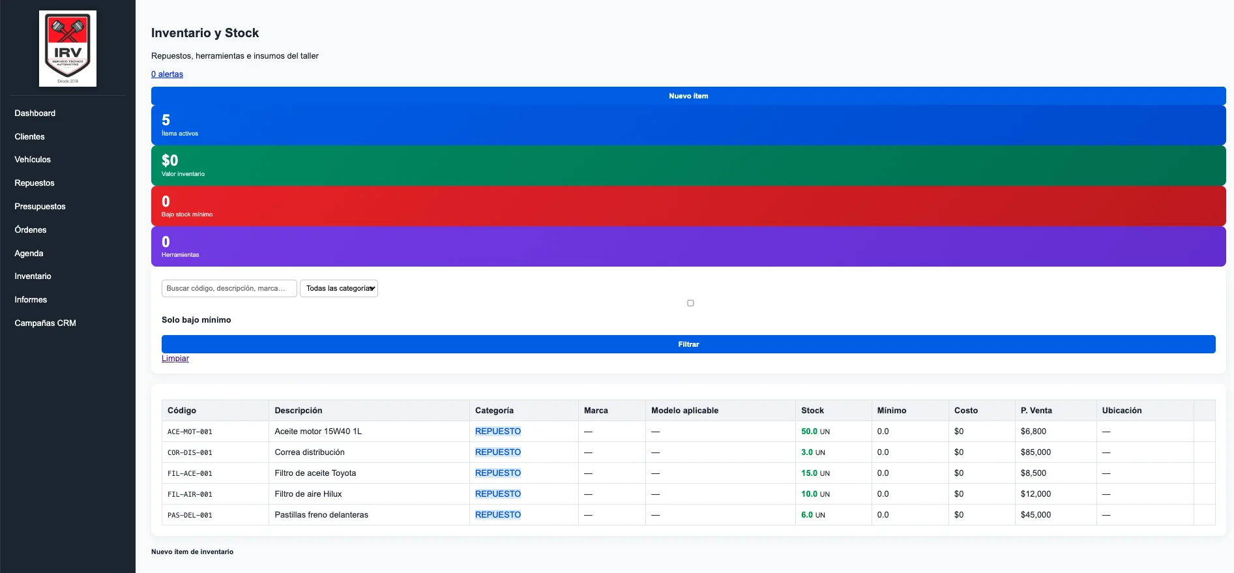The height and width of the screenshot is (573, 1234).
Task: Go to Clientes section
Action: [x=30, y=137]
